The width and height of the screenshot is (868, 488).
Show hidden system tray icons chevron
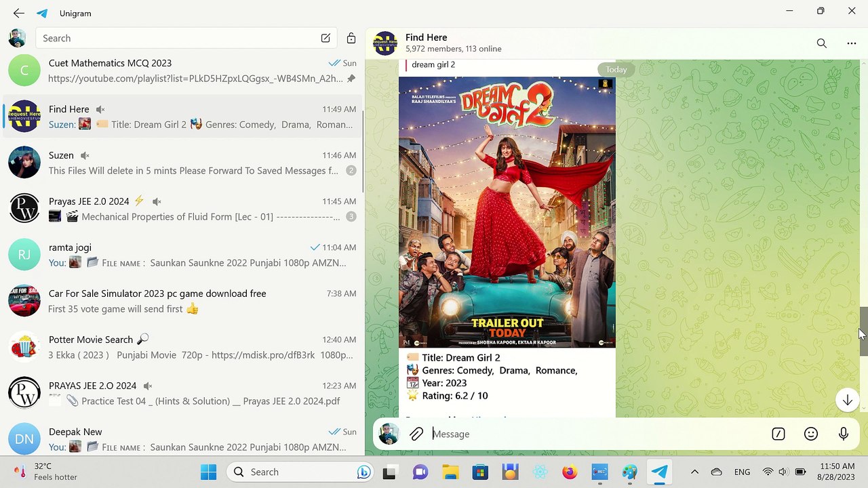(694, 472)
